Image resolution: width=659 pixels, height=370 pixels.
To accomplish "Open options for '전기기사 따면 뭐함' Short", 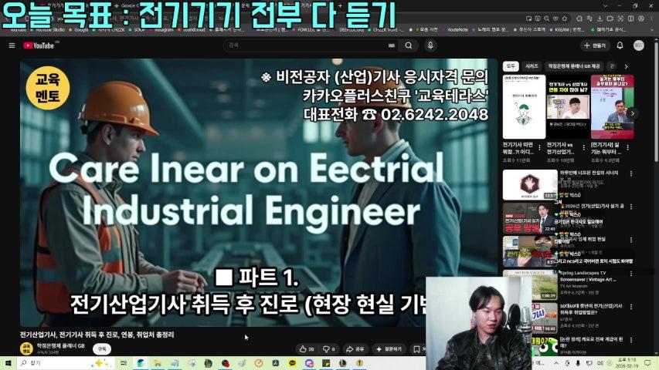I will pos(540,148).
